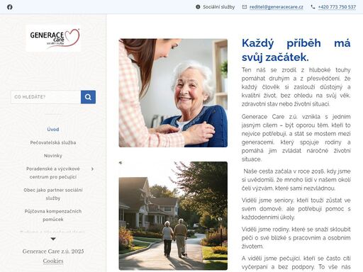Open the Facebook icon link
This screenshot has height=272, width=363.
(10, 7)
